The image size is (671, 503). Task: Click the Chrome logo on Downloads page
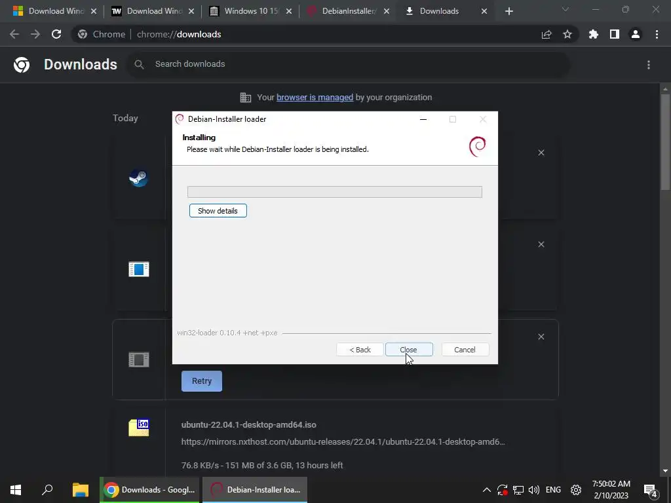pos(22,65)
